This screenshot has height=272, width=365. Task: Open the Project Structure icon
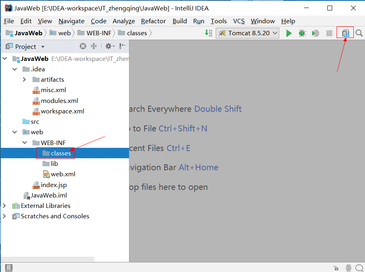(x=346, y=33)
